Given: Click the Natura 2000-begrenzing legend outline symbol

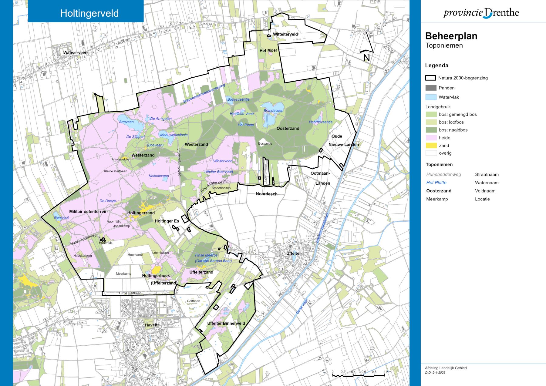Looking at the screenshot, I should pos(430,78).
